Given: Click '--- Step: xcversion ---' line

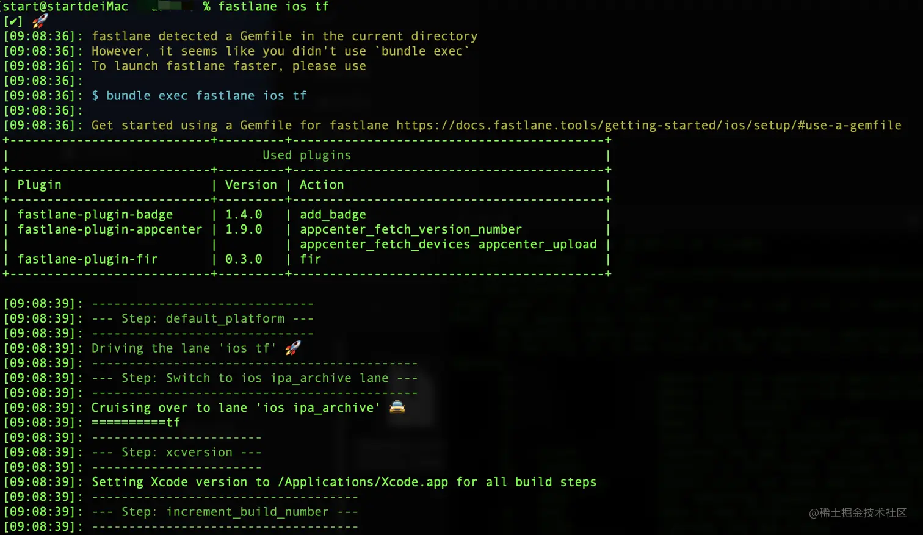Looking at the screenshot, I should point(176,453).
